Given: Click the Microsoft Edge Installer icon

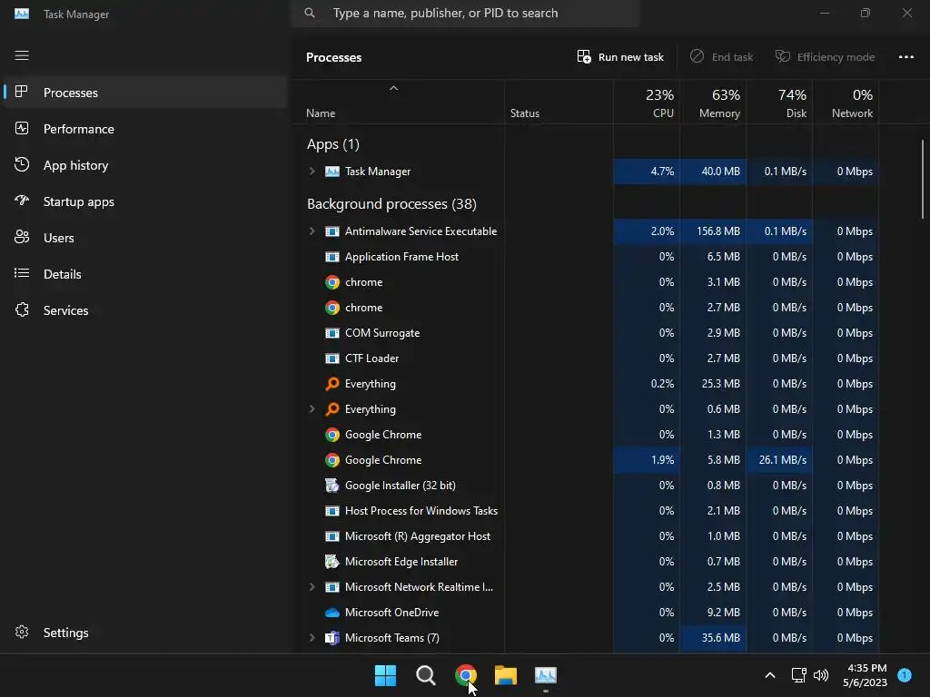Looking at the screenshot, I should pyautogui.click(x=332, y=561).
